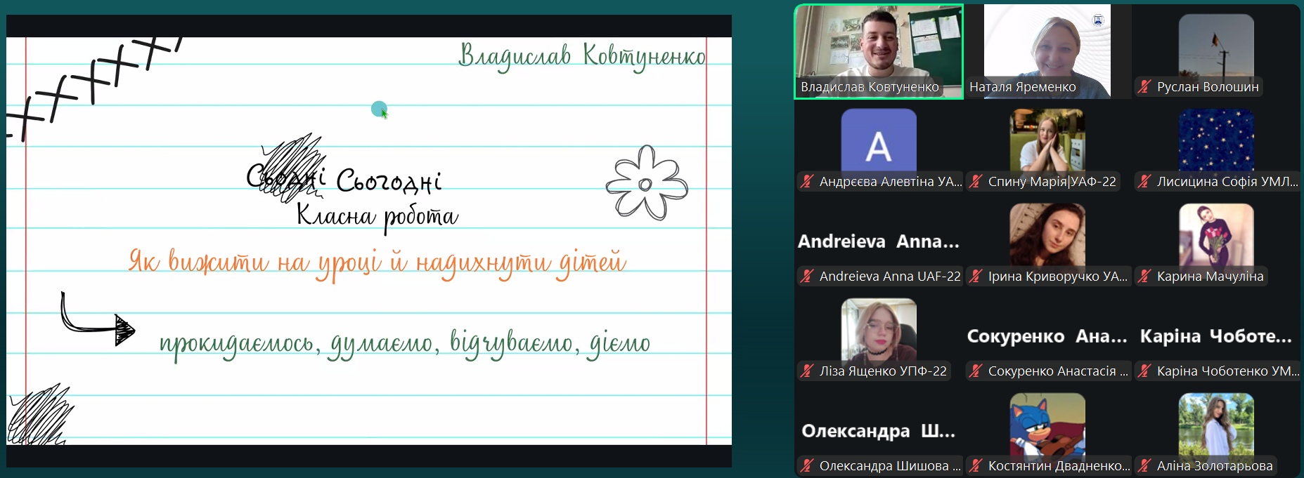Click muted mic icon of Сокуренко Анастасія
Image resolution: width=1304 pixels, height=478 pixels.
[x=976, y=371]
